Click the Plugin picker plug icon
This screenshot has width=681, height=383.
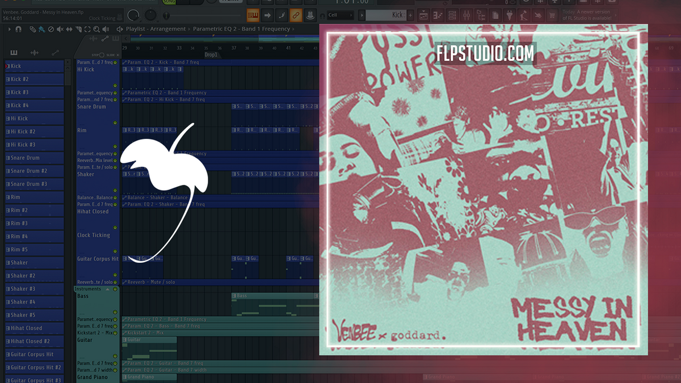(510, 15)
